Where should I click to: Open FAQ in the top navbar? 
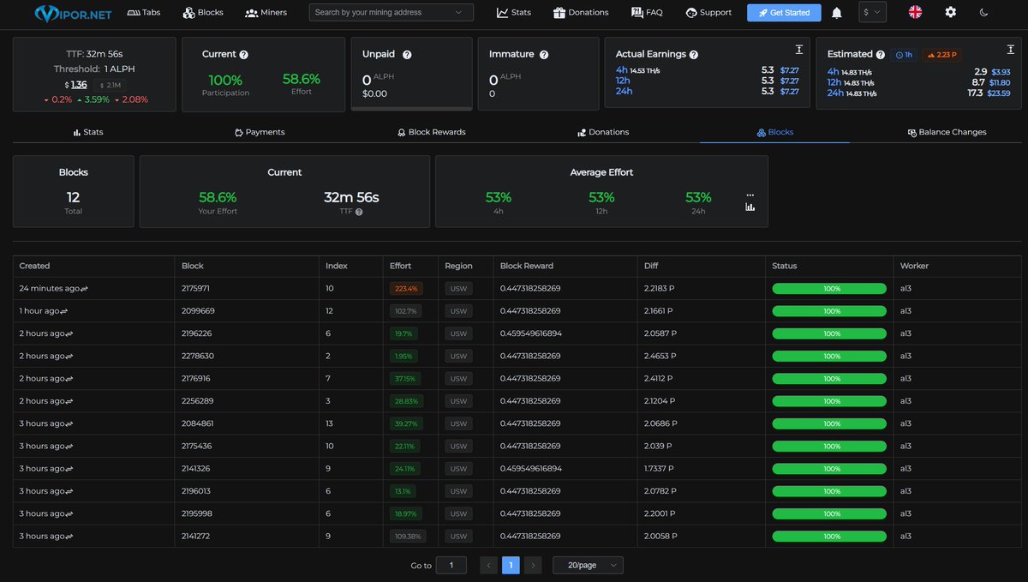click(x=647, y=13)
